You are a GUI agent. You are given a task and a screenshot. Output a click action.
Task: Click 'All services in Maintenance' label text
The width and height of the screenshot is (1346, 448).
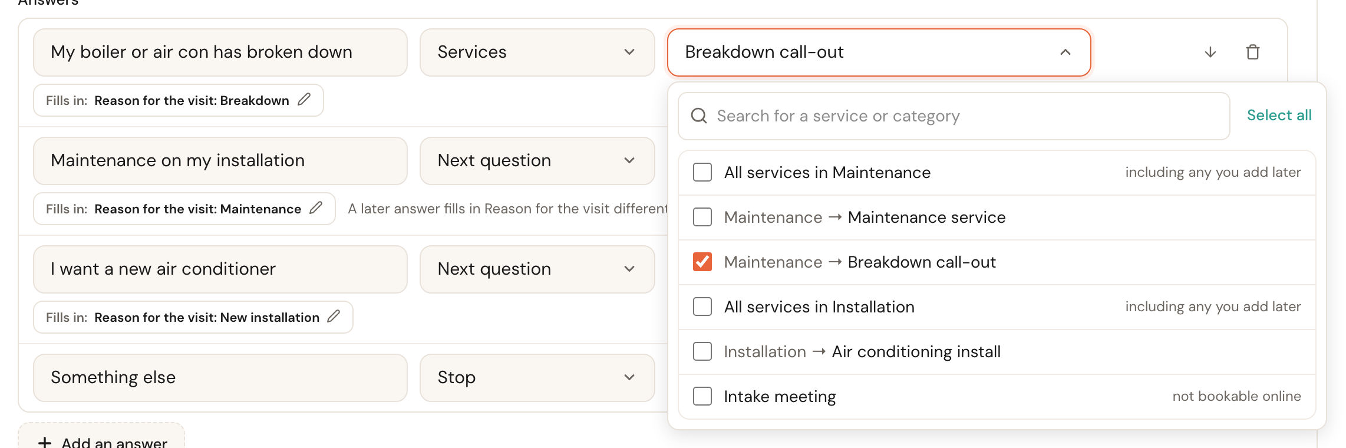click(x=827, y=173)
